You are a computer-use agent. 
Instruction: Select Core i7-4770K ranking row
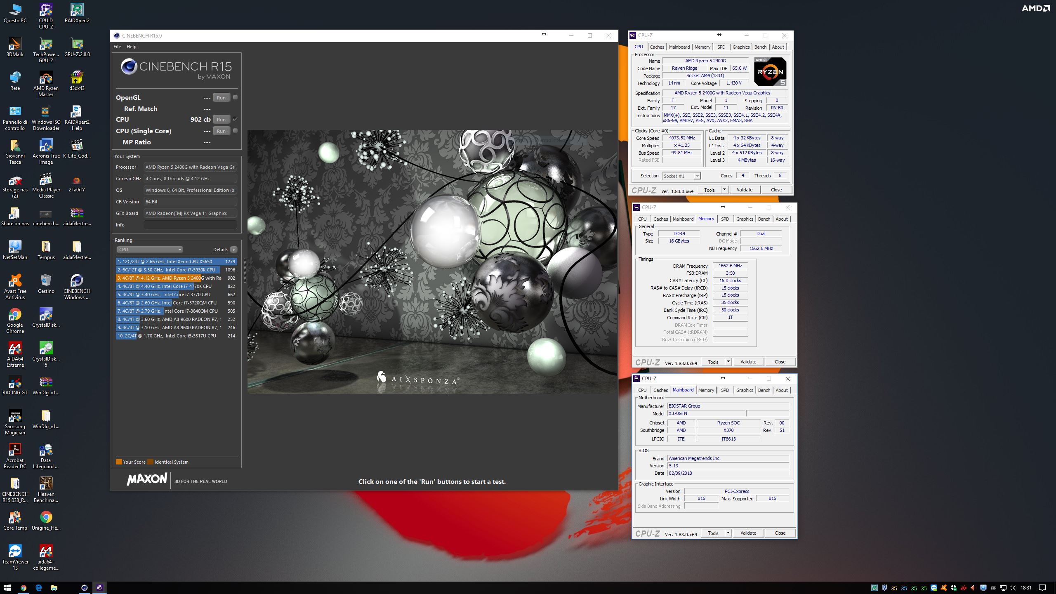(x=176, y=286)
